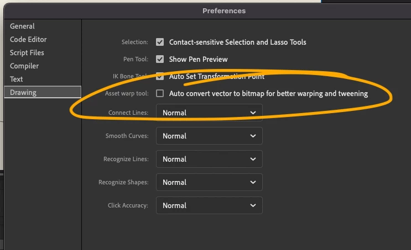
Task: Uncheck Auto Set Transformation Point
Action: pyautogui.click(x=160, y=76)
